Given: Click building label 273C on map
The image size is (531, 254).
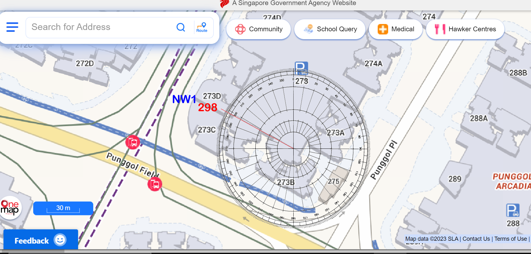Looking at the screenshot, I should tap(207, 130).
